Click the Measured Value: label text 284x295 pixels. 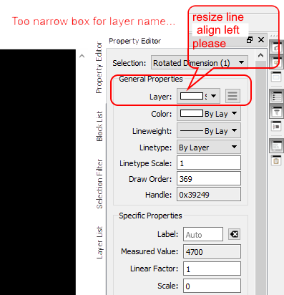[x=150, y=251]
